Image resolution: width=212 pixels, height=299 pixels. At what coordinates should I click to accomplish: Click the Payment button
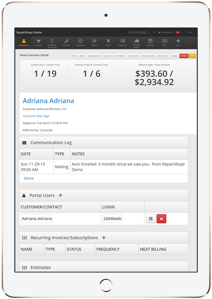click(107, 56)
